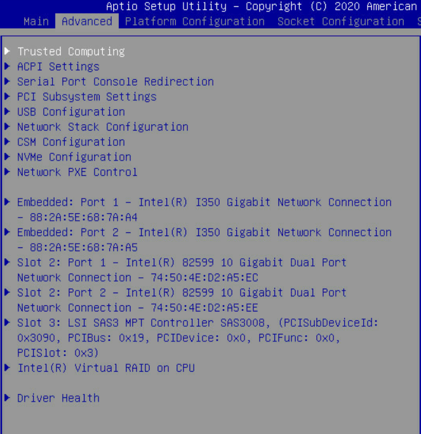
Task: Select Network Stack Configuration
Action: click(102, 127)
